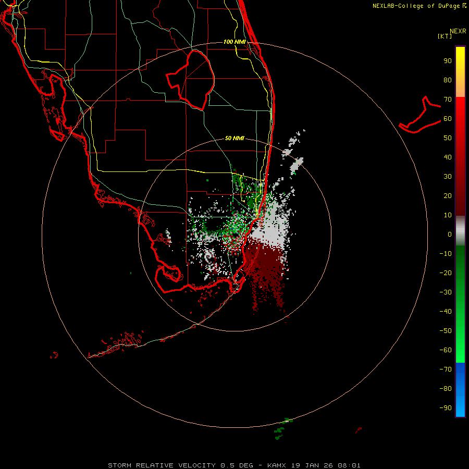This screenshot has height=469, width=469.
Task: Click the -20 value on velocity scale
Action: click(x=446, y=273)
